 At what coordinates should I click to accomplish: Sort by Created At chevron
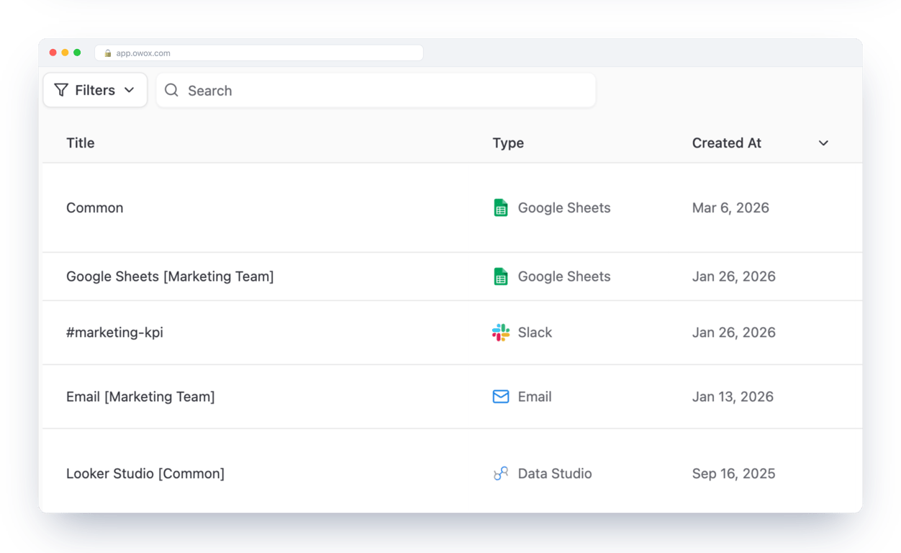[x=823, y=143]
